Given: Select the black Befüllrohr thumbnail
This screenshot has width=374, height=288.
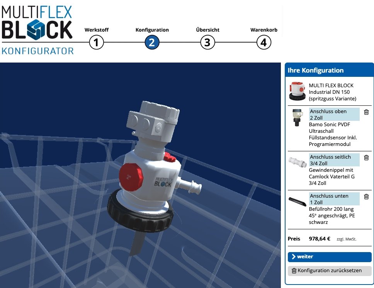Looking at the screenshot, I should point(297,201).
